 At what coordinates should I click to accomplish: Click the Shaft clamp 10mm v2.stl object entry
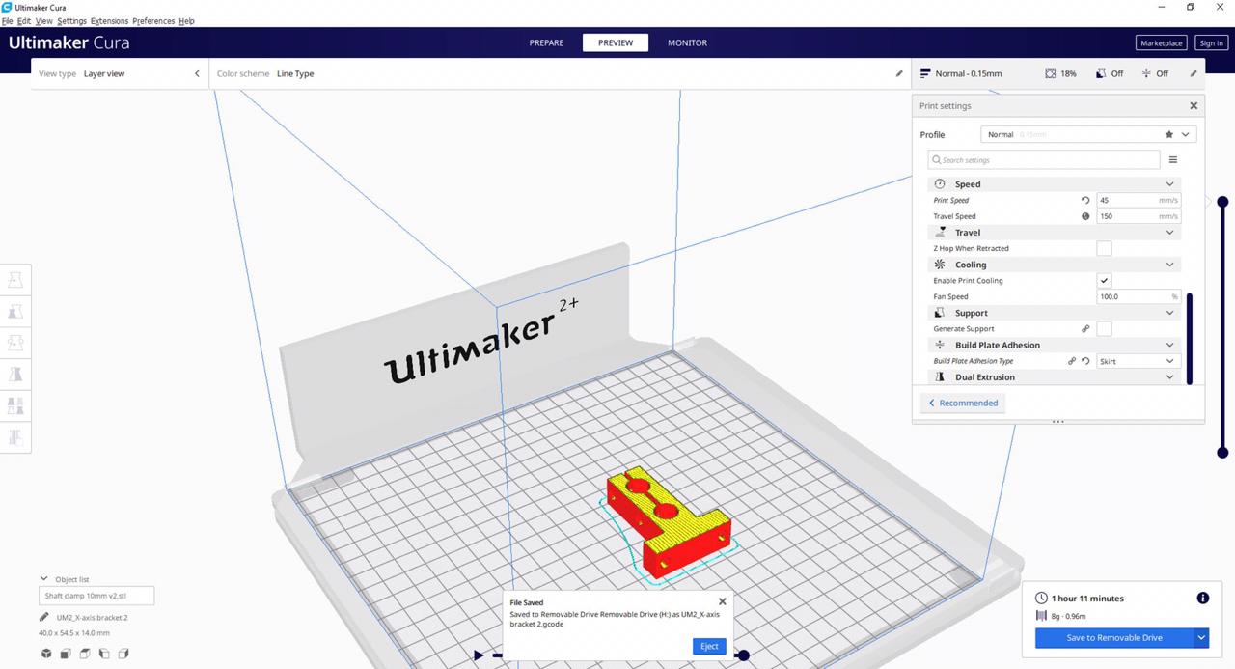[x=96, y=596]
